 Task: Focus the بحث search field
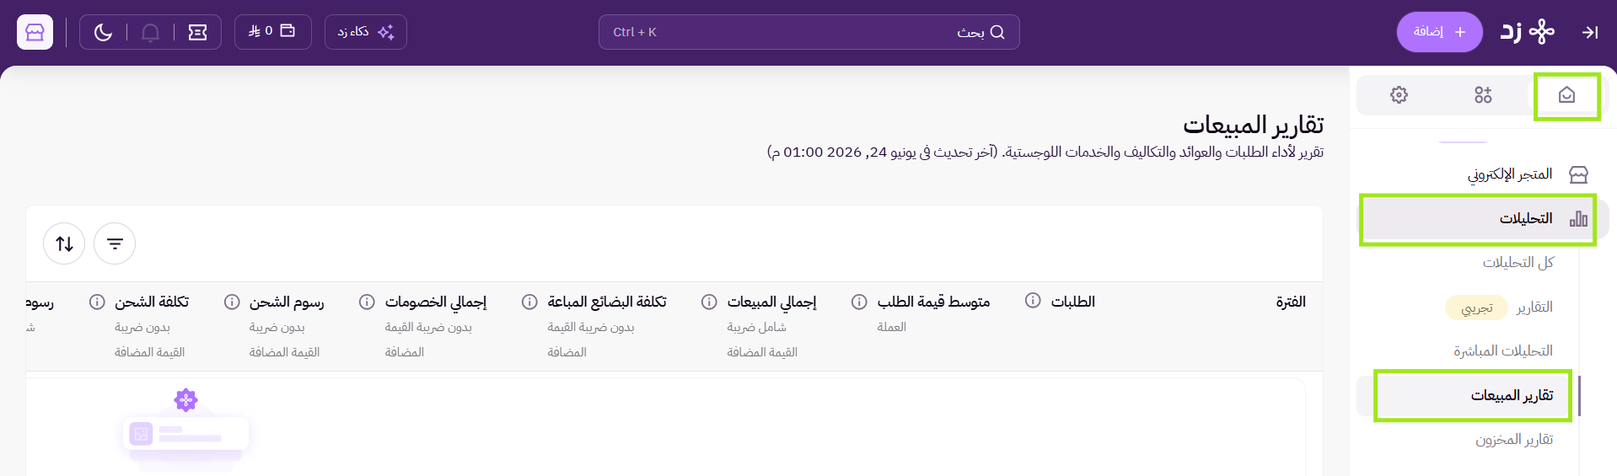[x=808, y=32]
